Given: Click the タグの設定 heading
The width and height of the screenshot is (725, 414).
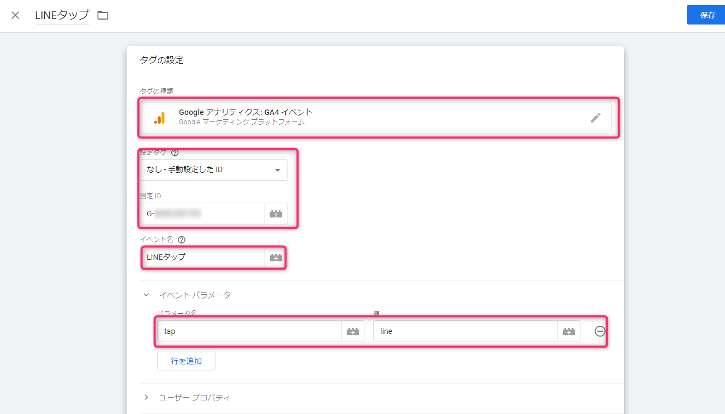Looking at the screenshot, I should [x=162, y=60].
